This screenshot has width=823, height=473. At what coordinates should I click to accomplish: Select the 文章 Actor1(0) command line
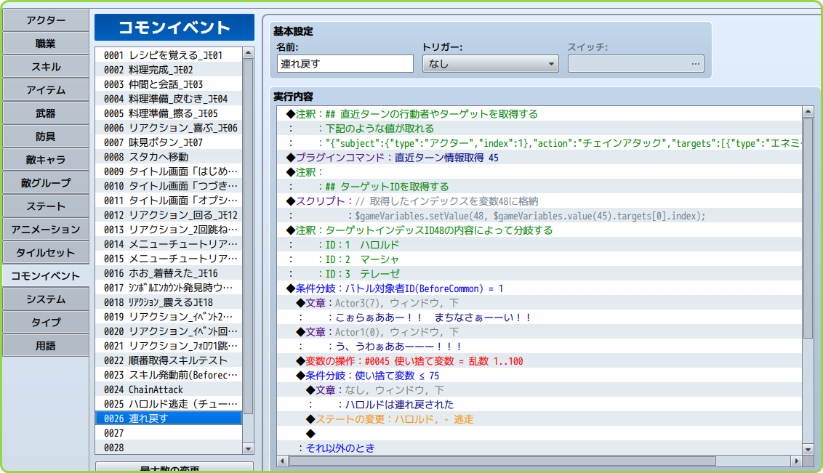(539, 332)
